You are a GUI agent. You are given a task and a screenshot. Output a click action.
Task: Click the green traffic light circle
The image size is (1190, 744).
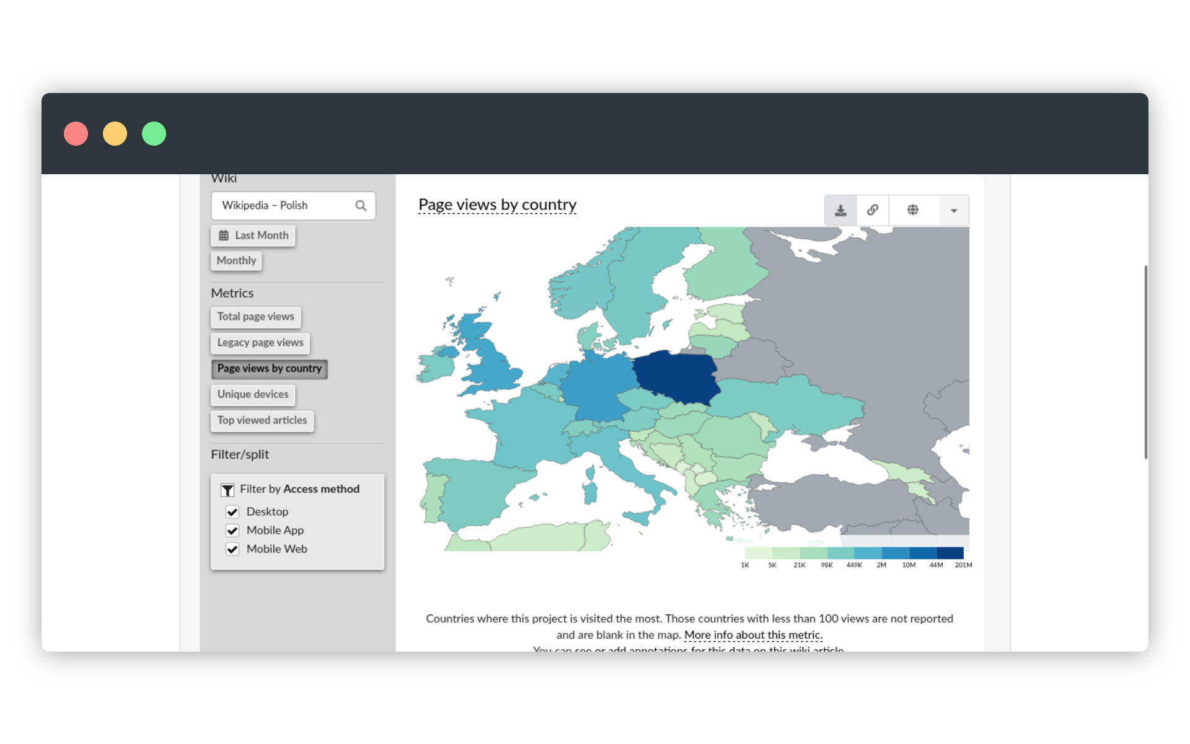(x=154, y=133)
